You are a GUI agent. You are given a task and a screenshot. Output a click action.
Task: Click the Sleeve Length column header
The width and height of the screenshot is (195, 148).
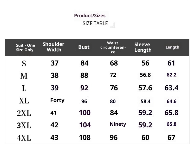click(x=143, y=47)
